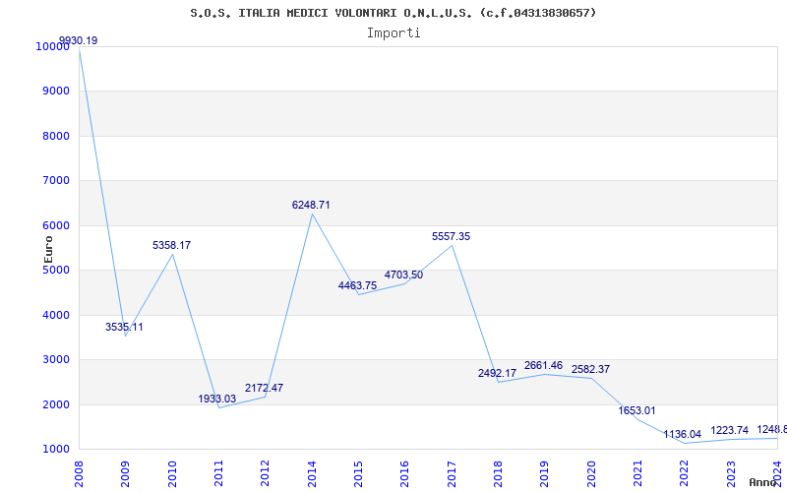Click the y-axis tick 2000
The image size is (787, 492).
tap(56, 404)
